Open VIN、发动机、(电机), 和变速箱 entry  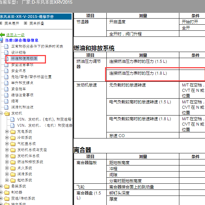(45, 119)
